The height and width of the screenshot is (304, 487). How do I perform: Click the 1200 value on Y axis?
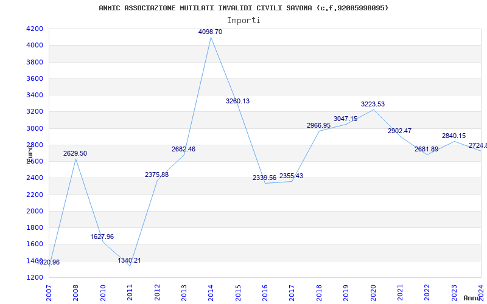point(35,277)
